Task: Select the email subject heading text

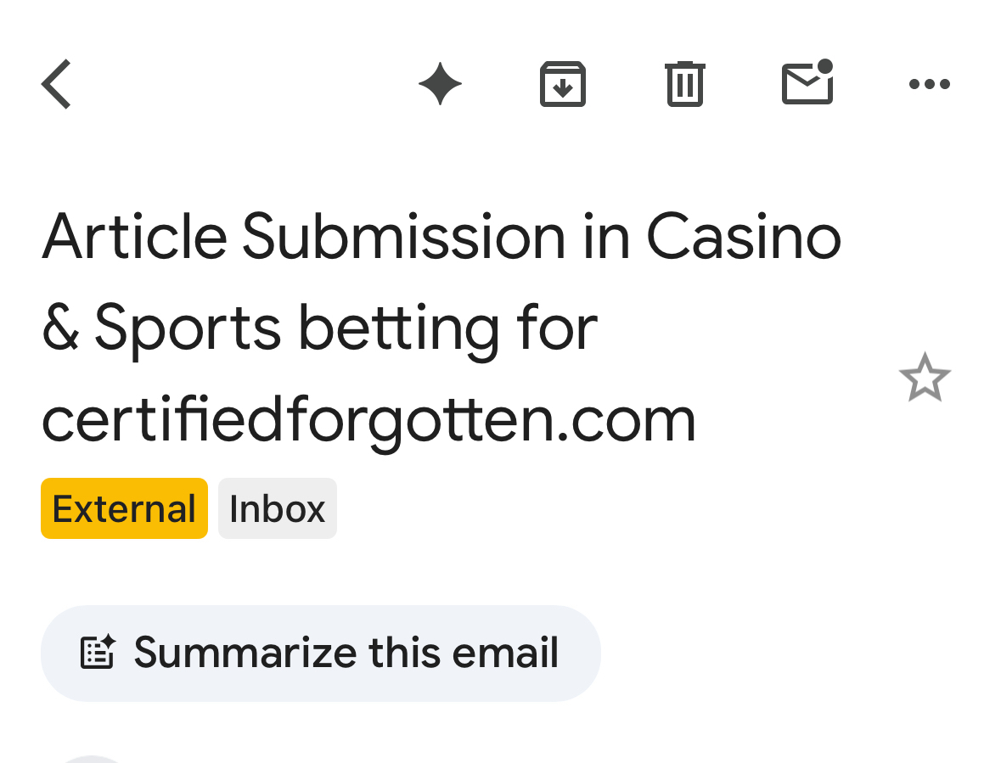Action: point(441,327)
